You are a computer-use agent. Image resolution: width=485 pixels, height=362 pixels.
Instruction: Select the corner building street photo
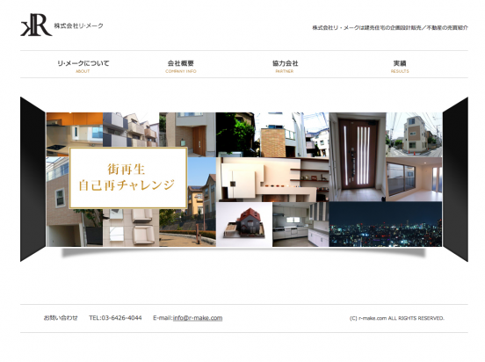coord(414,134)
